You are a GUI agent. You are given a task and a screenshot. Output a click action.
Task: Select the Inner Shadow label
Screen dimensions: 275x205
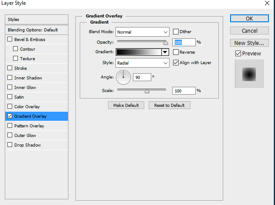(28, 78)
